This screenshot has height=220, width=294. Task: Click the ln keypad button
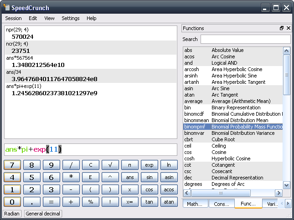(169, 165)
